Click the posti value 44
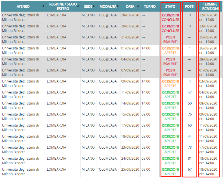Viewport: 223px width, 178px height. (x=190, y=136)
